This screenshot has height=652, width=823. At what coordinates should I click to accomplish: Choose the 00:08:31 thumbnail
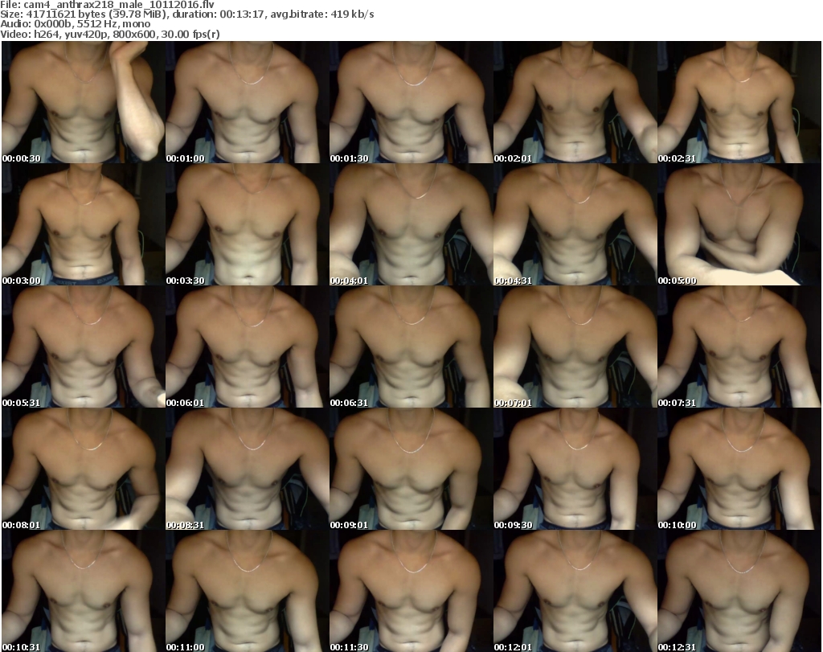(248, 470)
